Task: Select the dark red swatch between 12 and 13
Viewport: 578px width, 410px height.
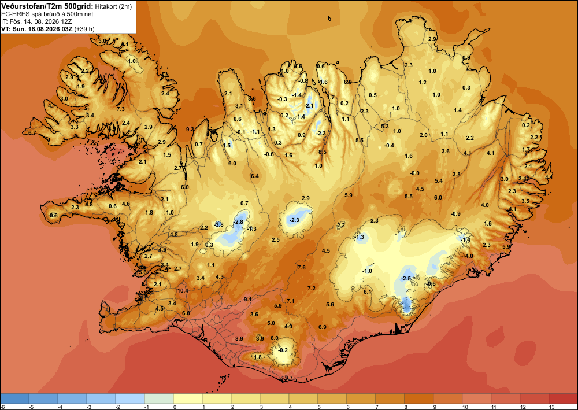Action: 535,398
